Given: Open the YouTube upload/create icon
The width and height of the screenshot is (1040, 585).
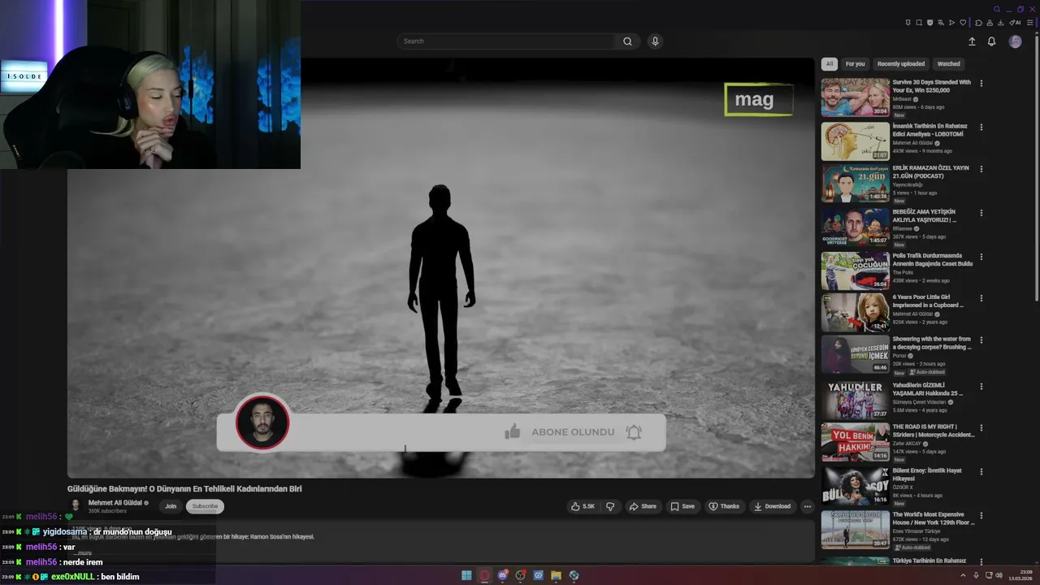Looking at the screenshot, I should (972, 41).
